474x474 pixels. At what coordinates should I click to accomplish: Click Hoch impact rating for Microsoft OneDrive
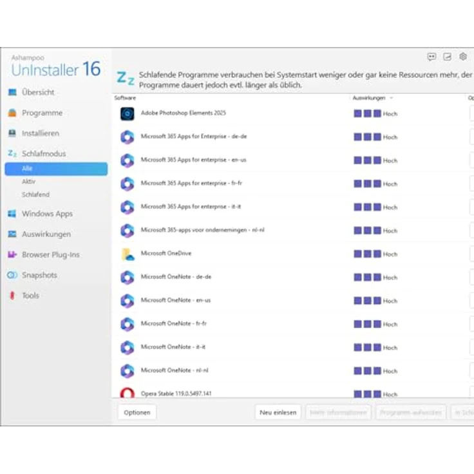pyautogui.click(x=375, y=254)
